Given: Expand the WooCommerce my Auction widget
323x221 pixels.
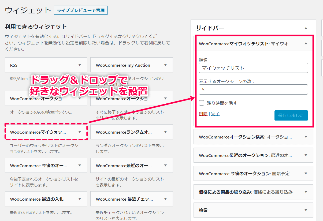Looking at the screenshot, I should [x=165, y=65].
